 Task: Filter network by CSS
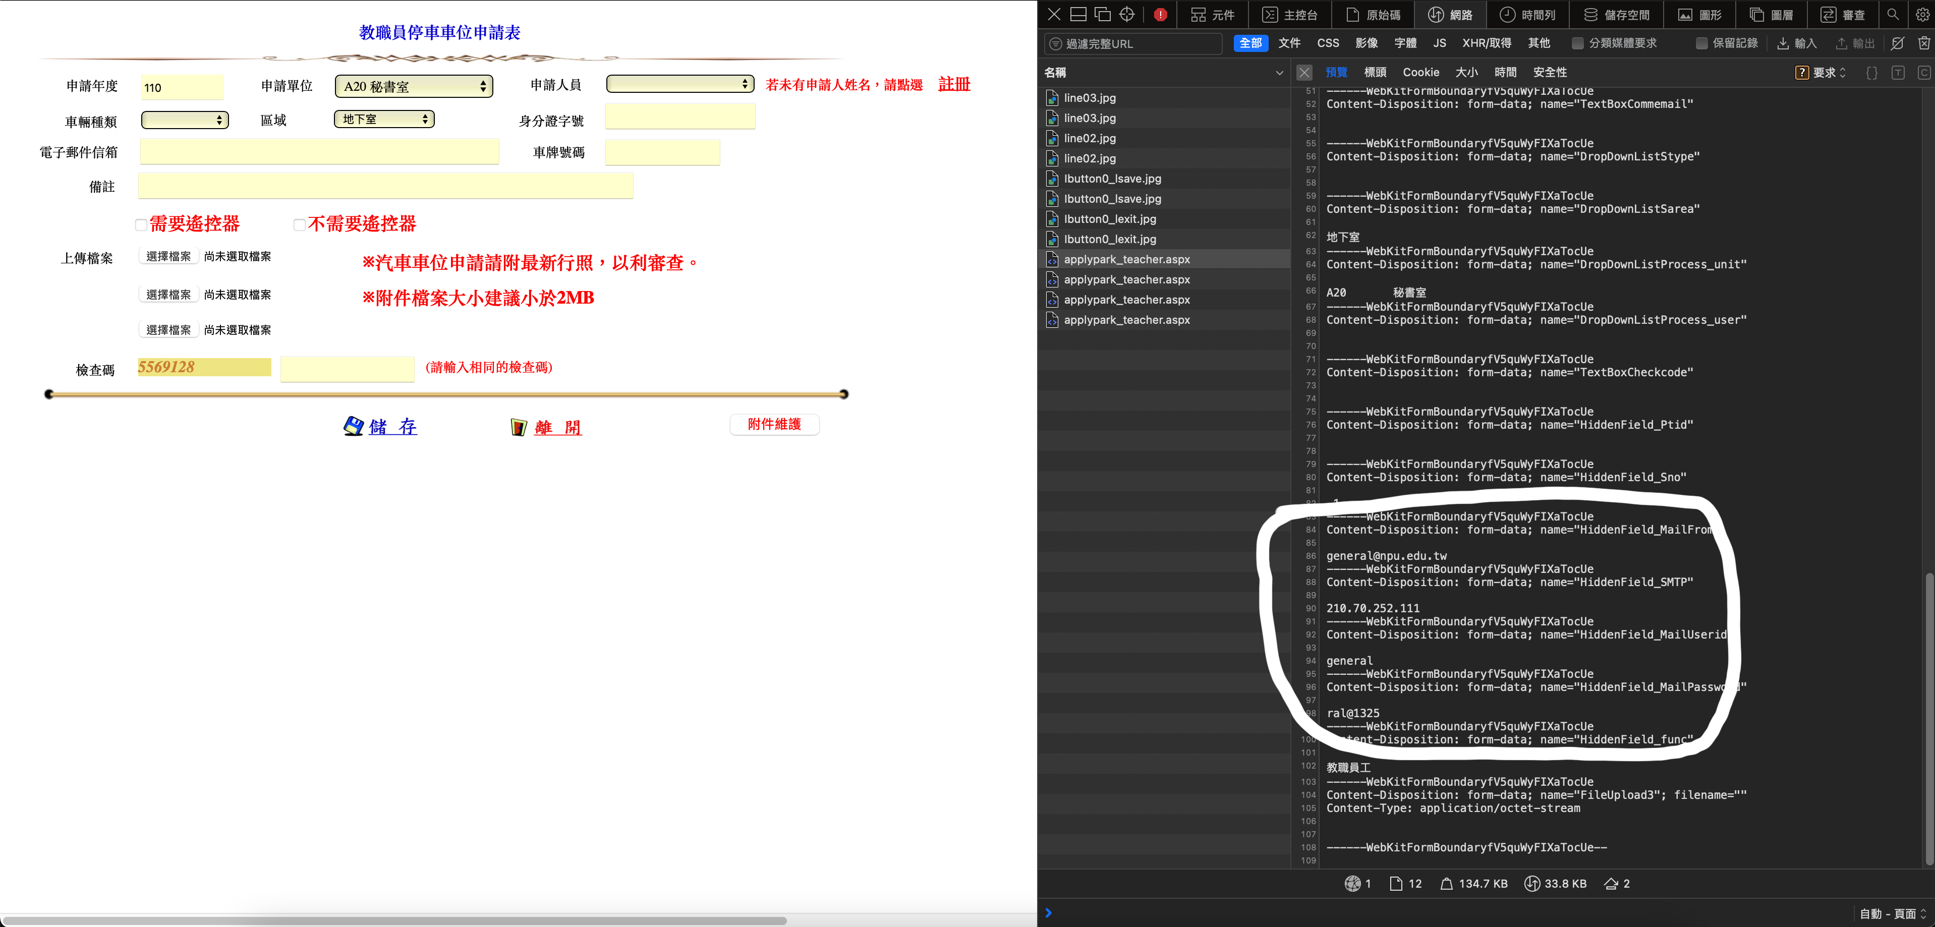pos(1328,43)
